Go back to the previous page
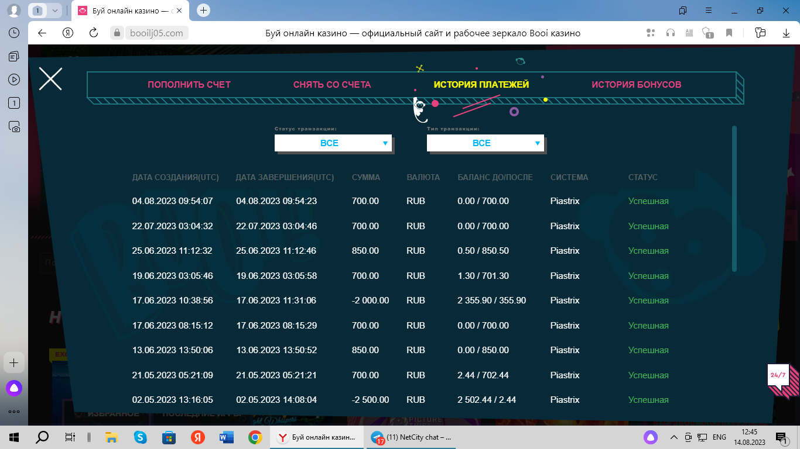 point(42,33)
